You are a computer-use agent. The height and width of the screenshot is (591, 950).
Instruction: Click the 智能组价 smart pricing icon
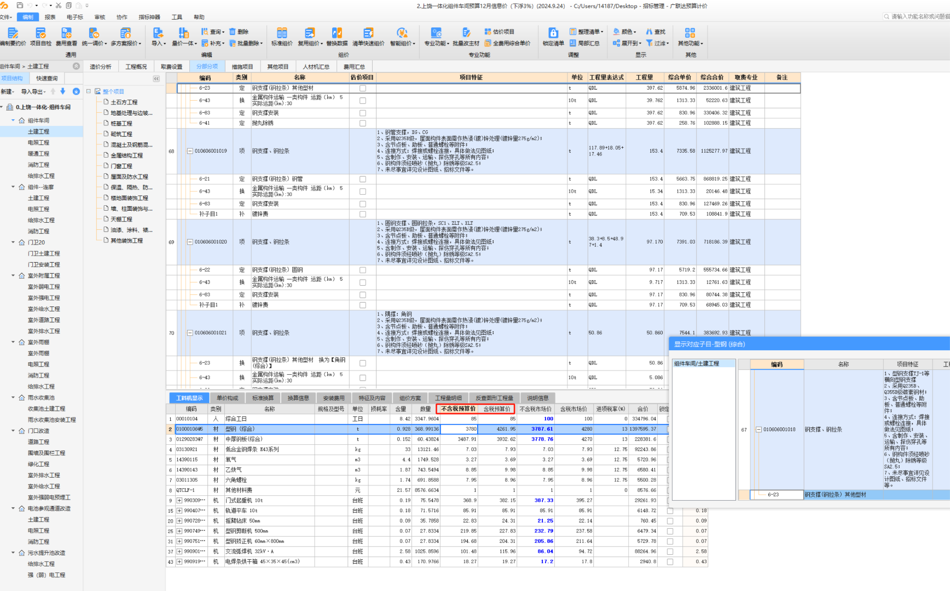(x=402, y=33)
